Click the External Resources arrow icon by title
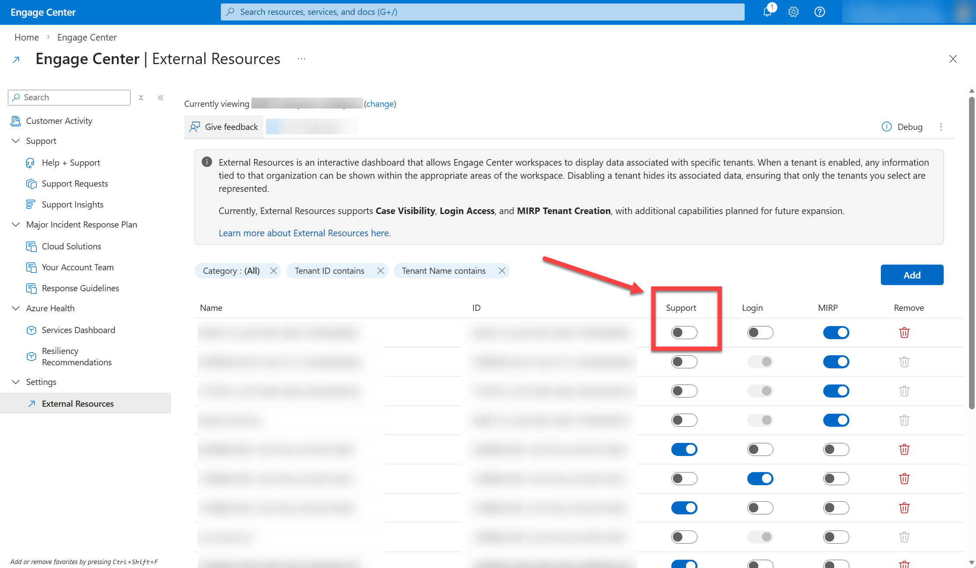Screen dimensions: 976x568 tap(16, 60)
